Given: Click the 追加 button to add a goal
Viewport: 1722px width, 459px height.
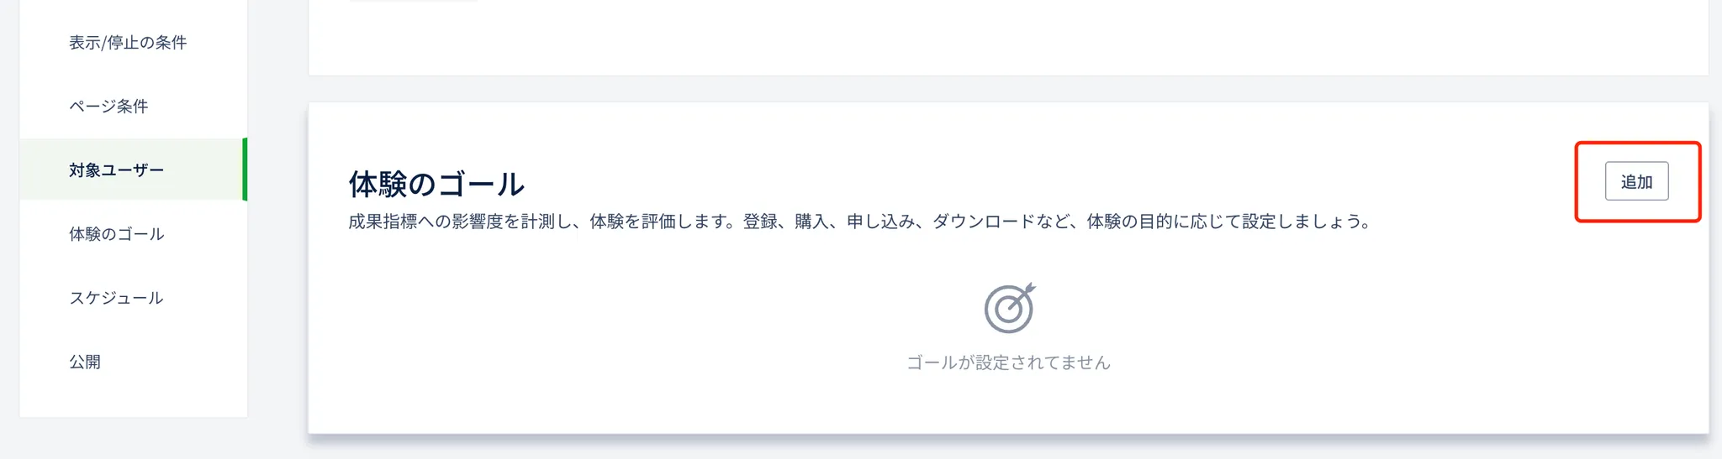Looking at the screenshot, I should (x=1636, y=181).
